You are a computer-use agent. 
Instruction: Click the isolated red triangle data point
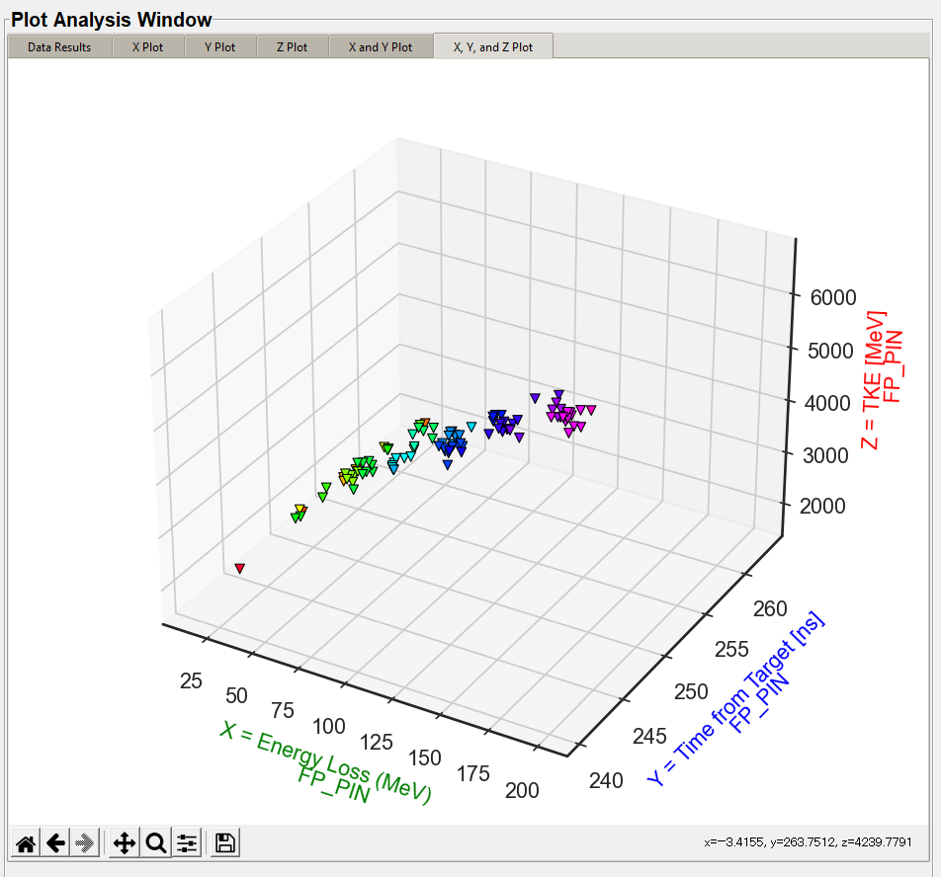tap(239, 568)
